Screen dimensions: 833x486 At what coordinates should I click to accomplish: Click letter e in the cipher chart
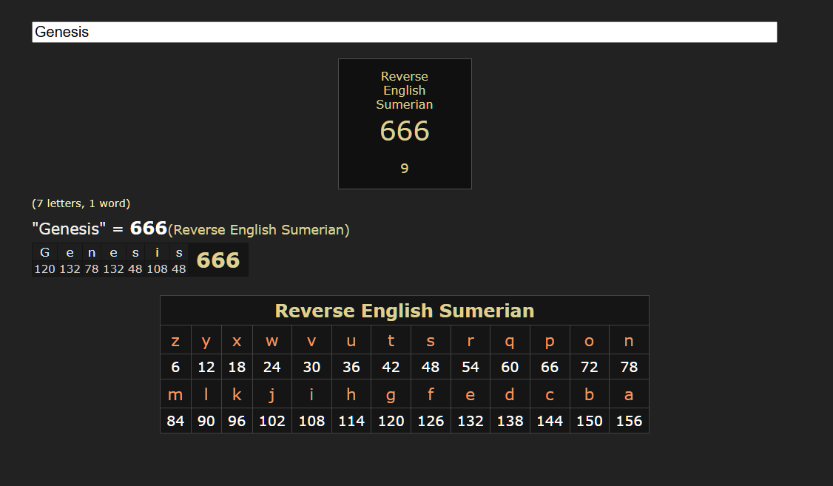[x=471, y=394]
